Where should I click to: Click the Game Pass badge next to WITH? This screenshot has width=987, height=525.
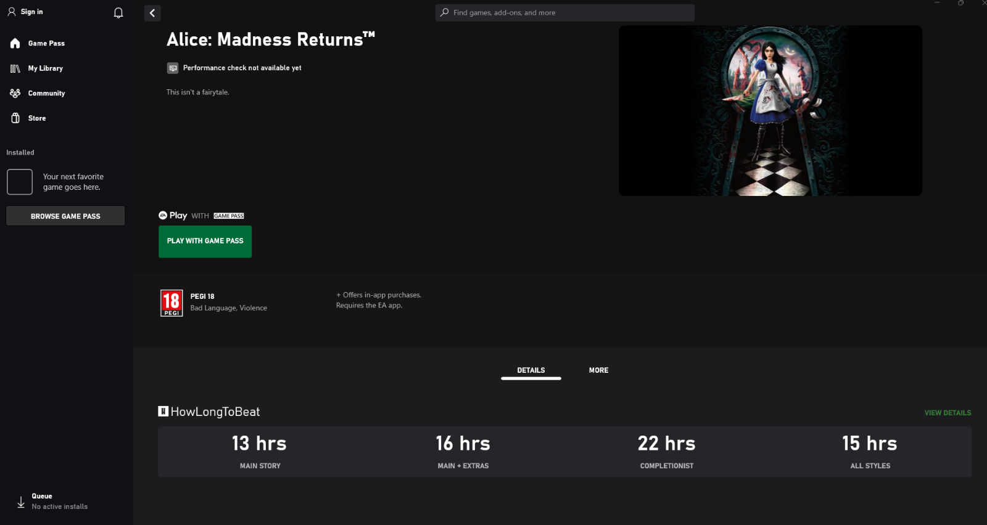[229, 216]
